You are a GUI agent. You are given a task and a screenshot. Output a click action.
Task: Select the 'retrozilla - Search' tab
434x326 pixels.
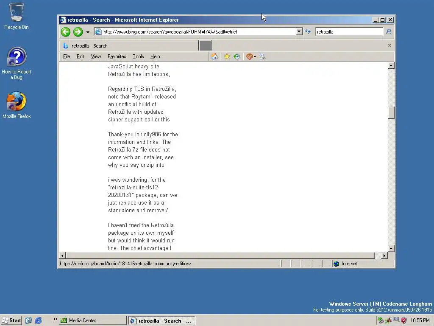[x=129, y=46]
